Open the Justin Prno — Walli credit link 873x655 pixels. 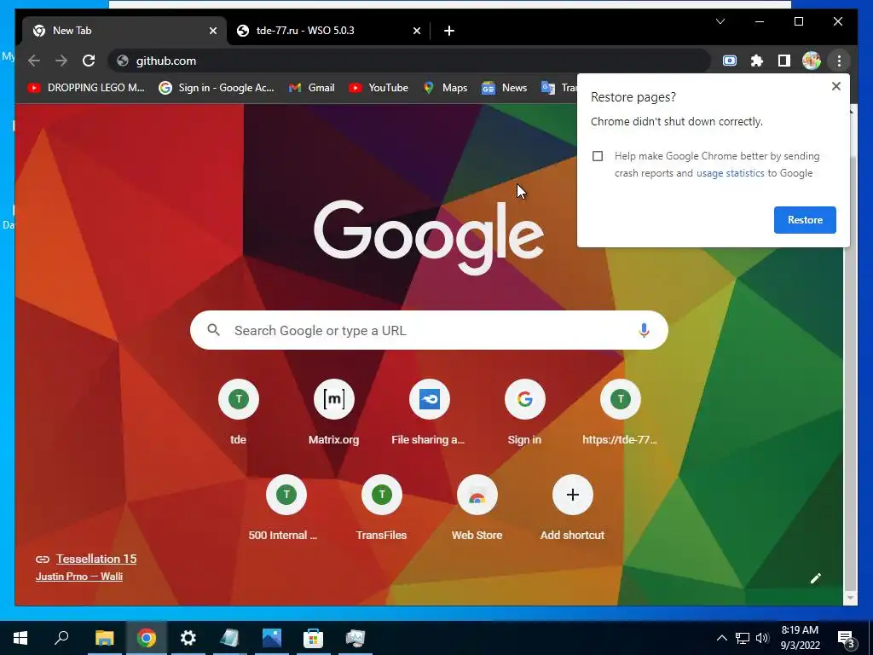coord(79,577)
